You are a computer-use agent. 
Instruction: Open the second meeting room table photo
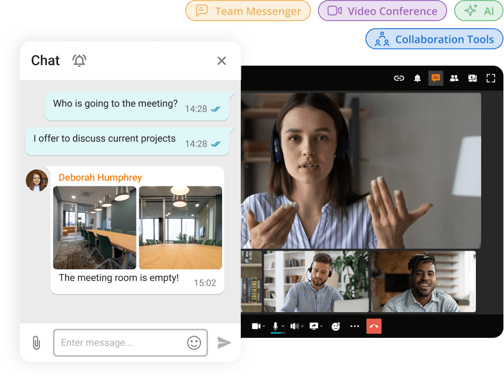181,228
